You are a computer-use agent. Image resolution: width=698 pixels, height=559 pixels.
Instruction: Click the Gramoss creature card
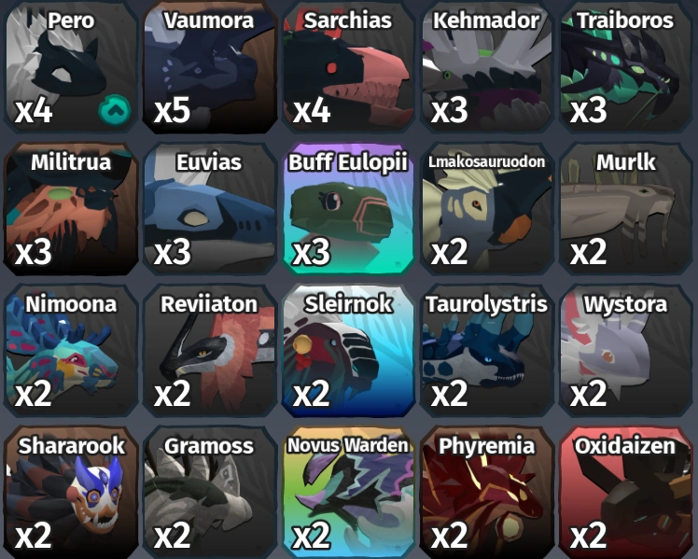click(209, 492)
